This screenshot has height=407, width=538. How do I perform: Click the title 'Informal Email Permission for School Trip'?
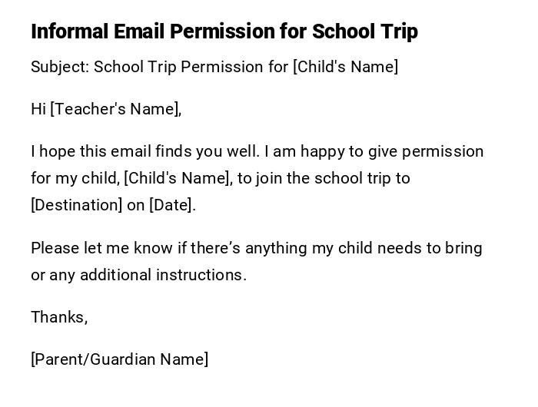coord(224,31)
